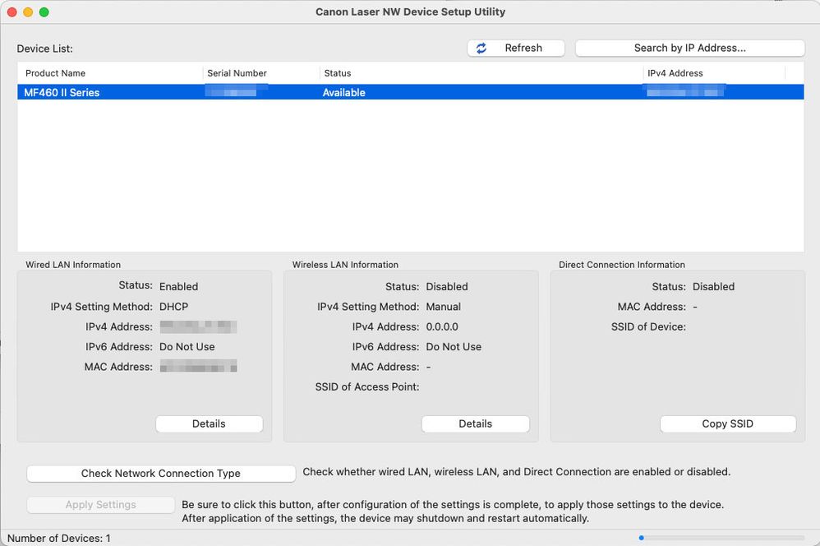The height and width of the screenshot is (546, 820).
Task: Click the Number of Devices status text
Action: click(x=59, y=538)
